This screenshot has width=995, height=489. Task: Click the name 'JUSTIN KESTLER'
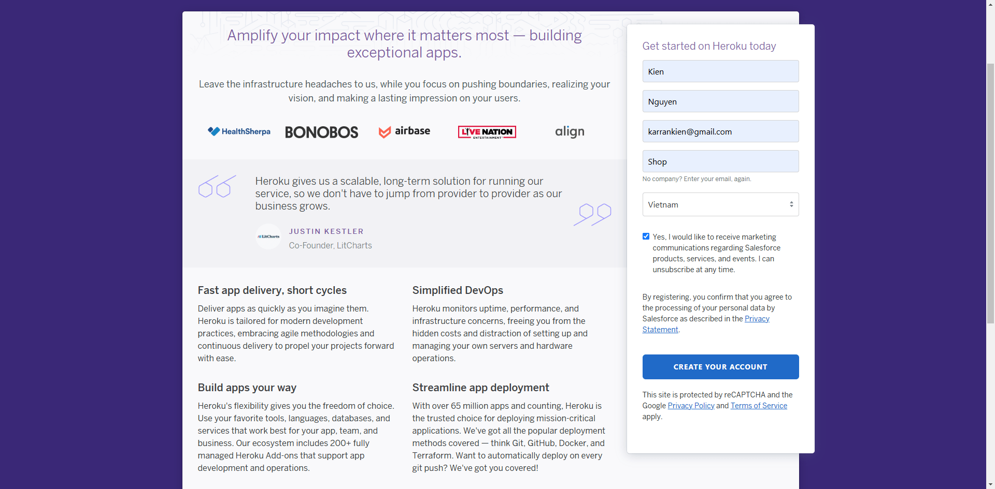pyautogui.click(x=326, y=231)
